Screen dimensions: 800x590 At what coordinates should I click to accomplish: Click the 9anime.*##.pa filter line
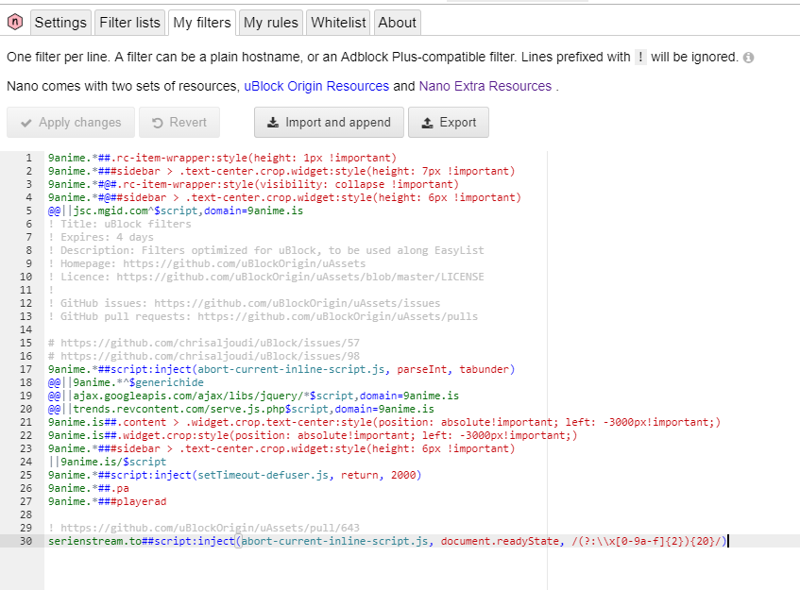pos(88,489)
